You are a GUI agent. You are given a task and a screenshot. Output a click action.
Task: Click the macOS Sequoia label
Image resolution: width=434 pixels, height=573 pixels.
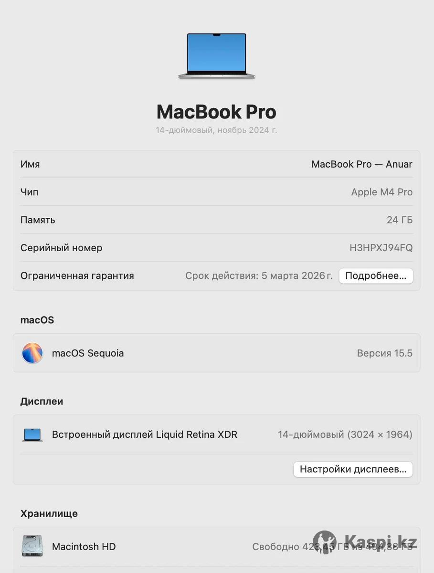[88, 353]
